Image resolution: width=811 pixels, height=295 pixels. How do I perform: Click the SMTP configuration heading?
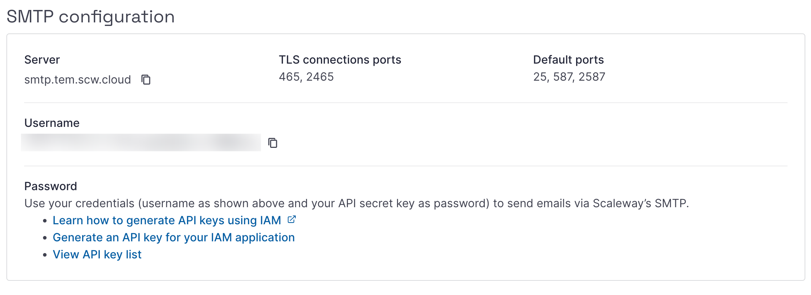point(91,17)
